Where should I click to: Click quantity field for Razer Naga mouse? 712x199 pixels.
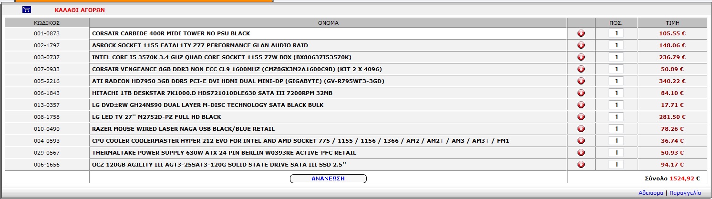point(616,129)
